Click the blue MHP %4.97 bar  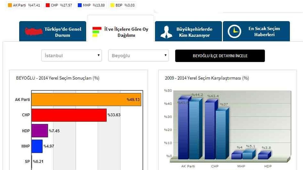click(37, 146)
